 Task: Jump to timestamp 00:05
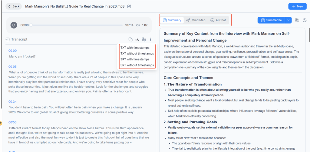[12, 66]
